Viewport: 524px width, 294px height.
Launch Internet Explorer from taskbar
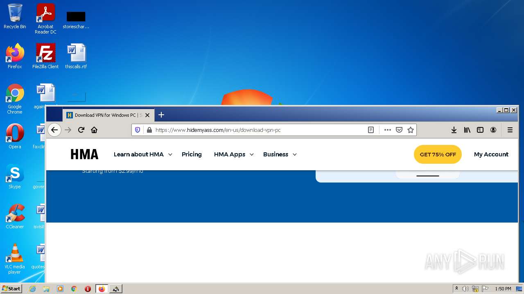(33, 289)
